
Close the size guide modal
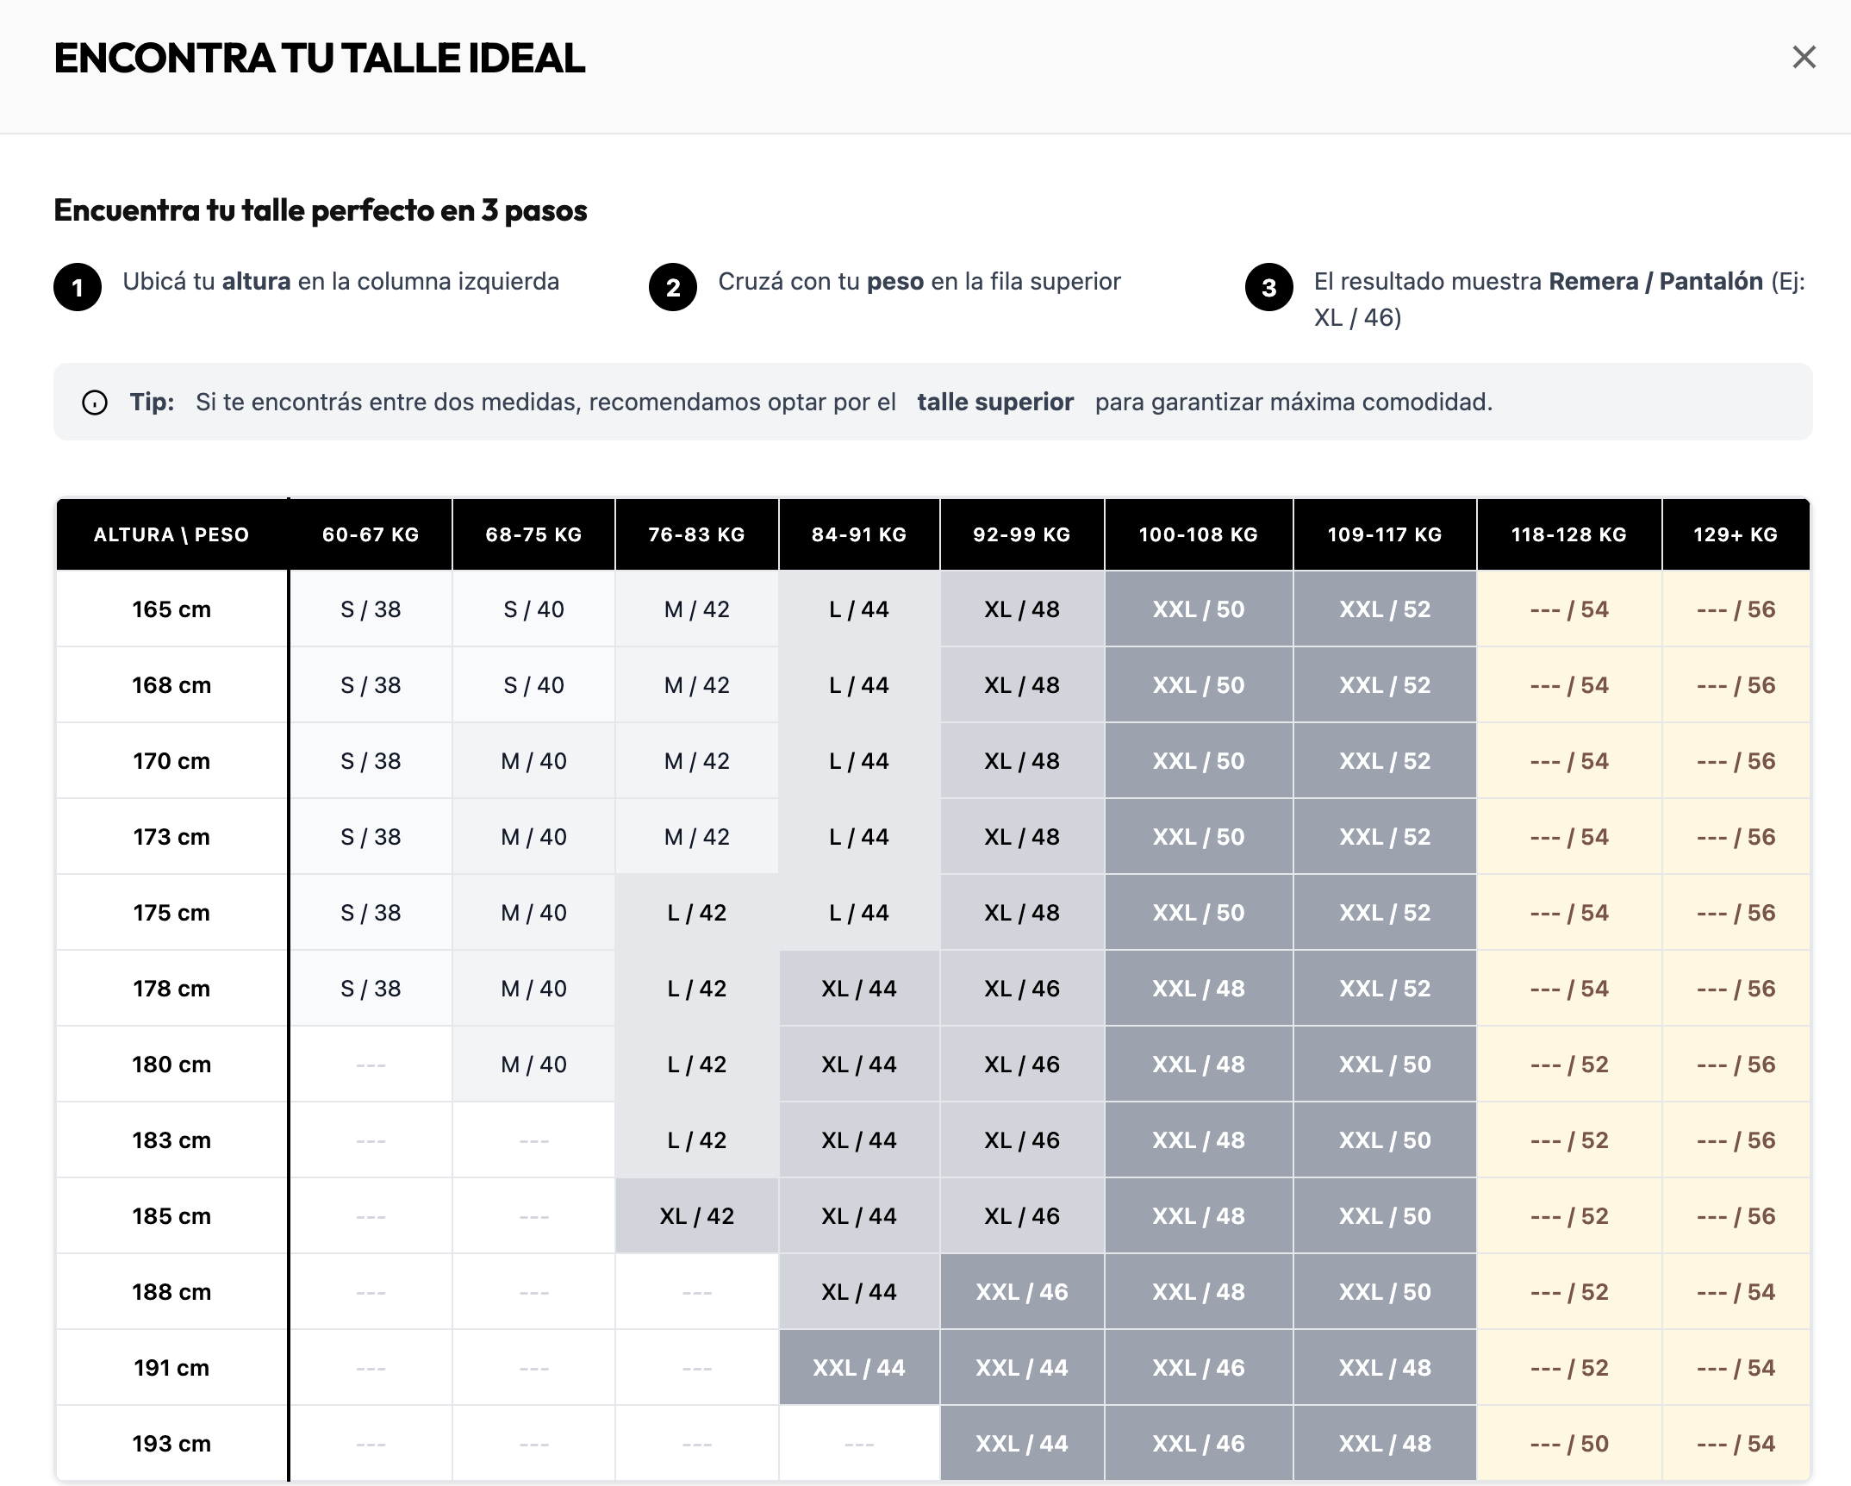(1804, 58)
